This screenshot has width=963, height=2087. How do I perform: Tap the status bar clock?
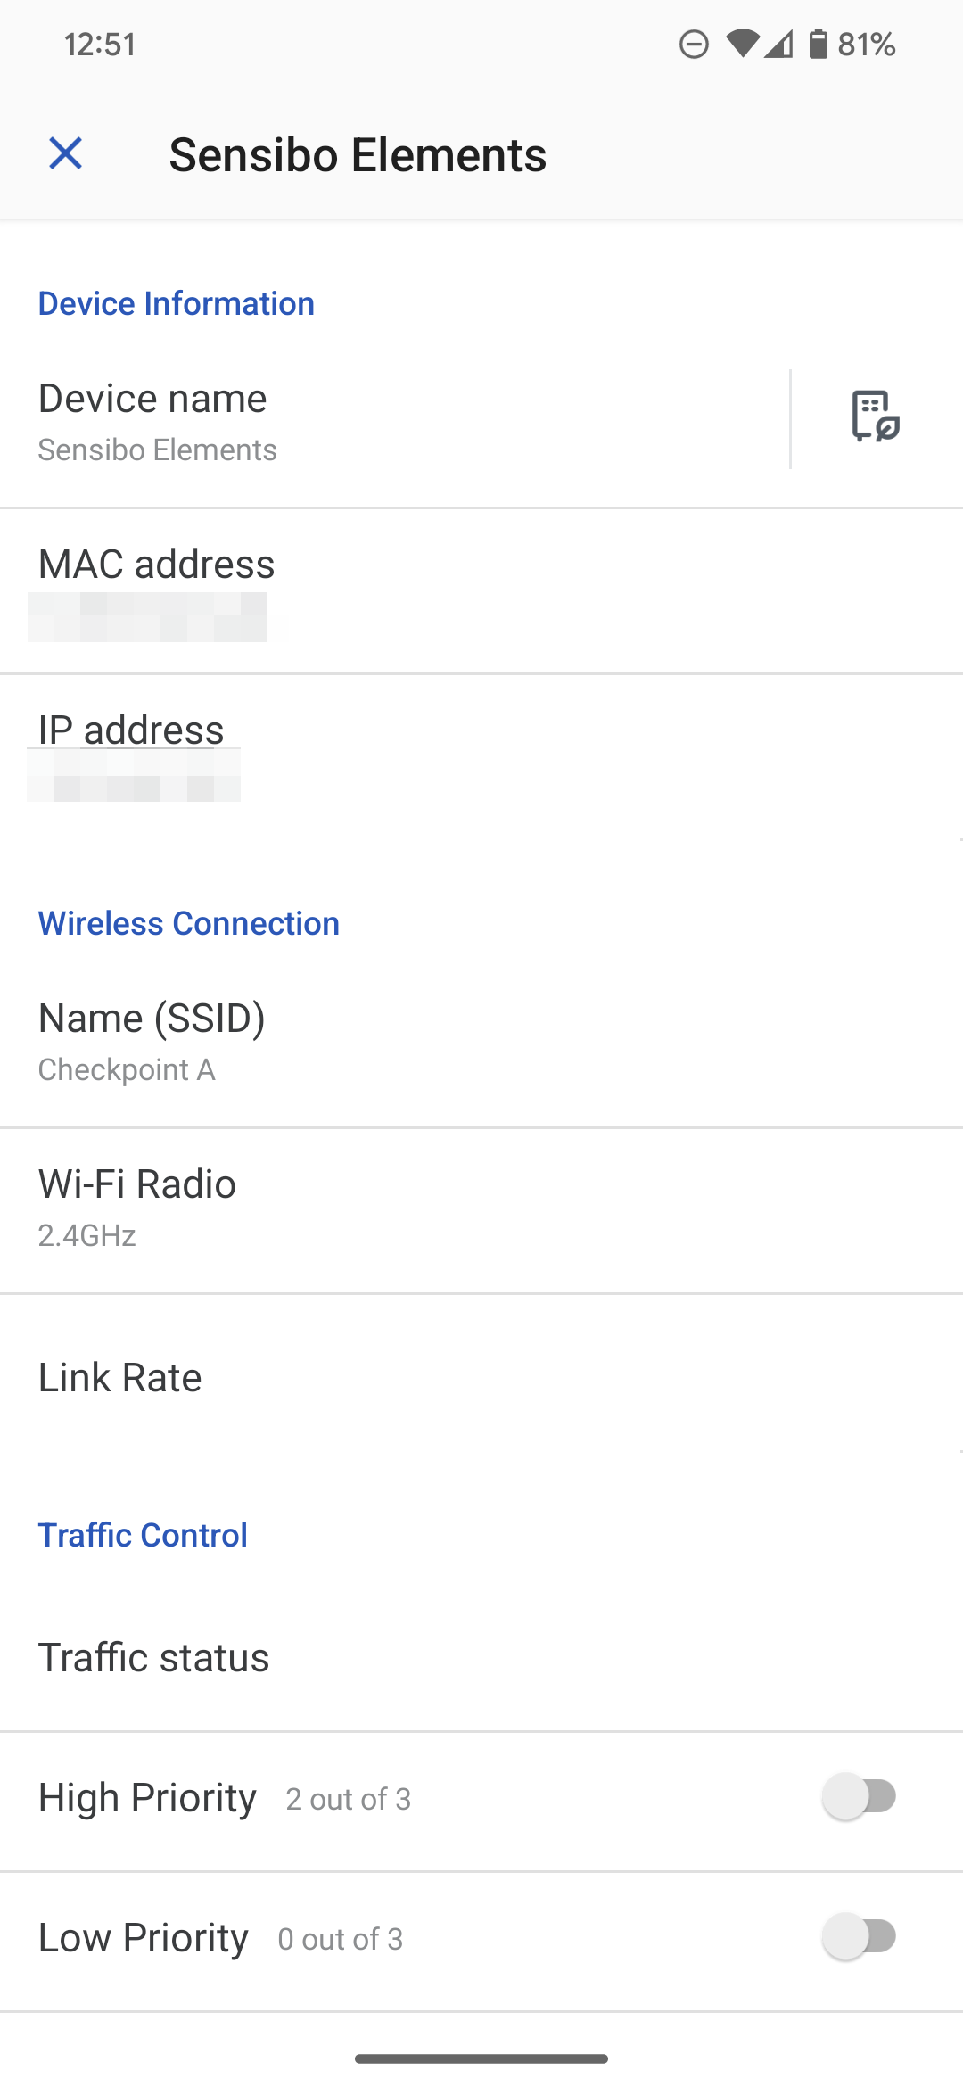100,44
